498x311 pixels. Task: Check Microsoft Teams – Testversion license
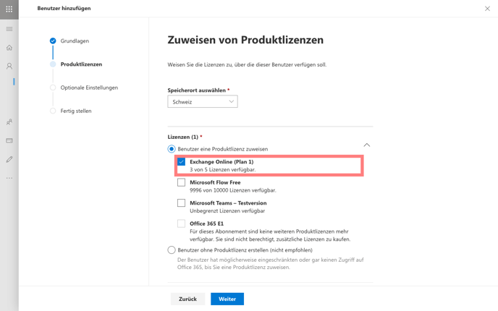point(182,203)
